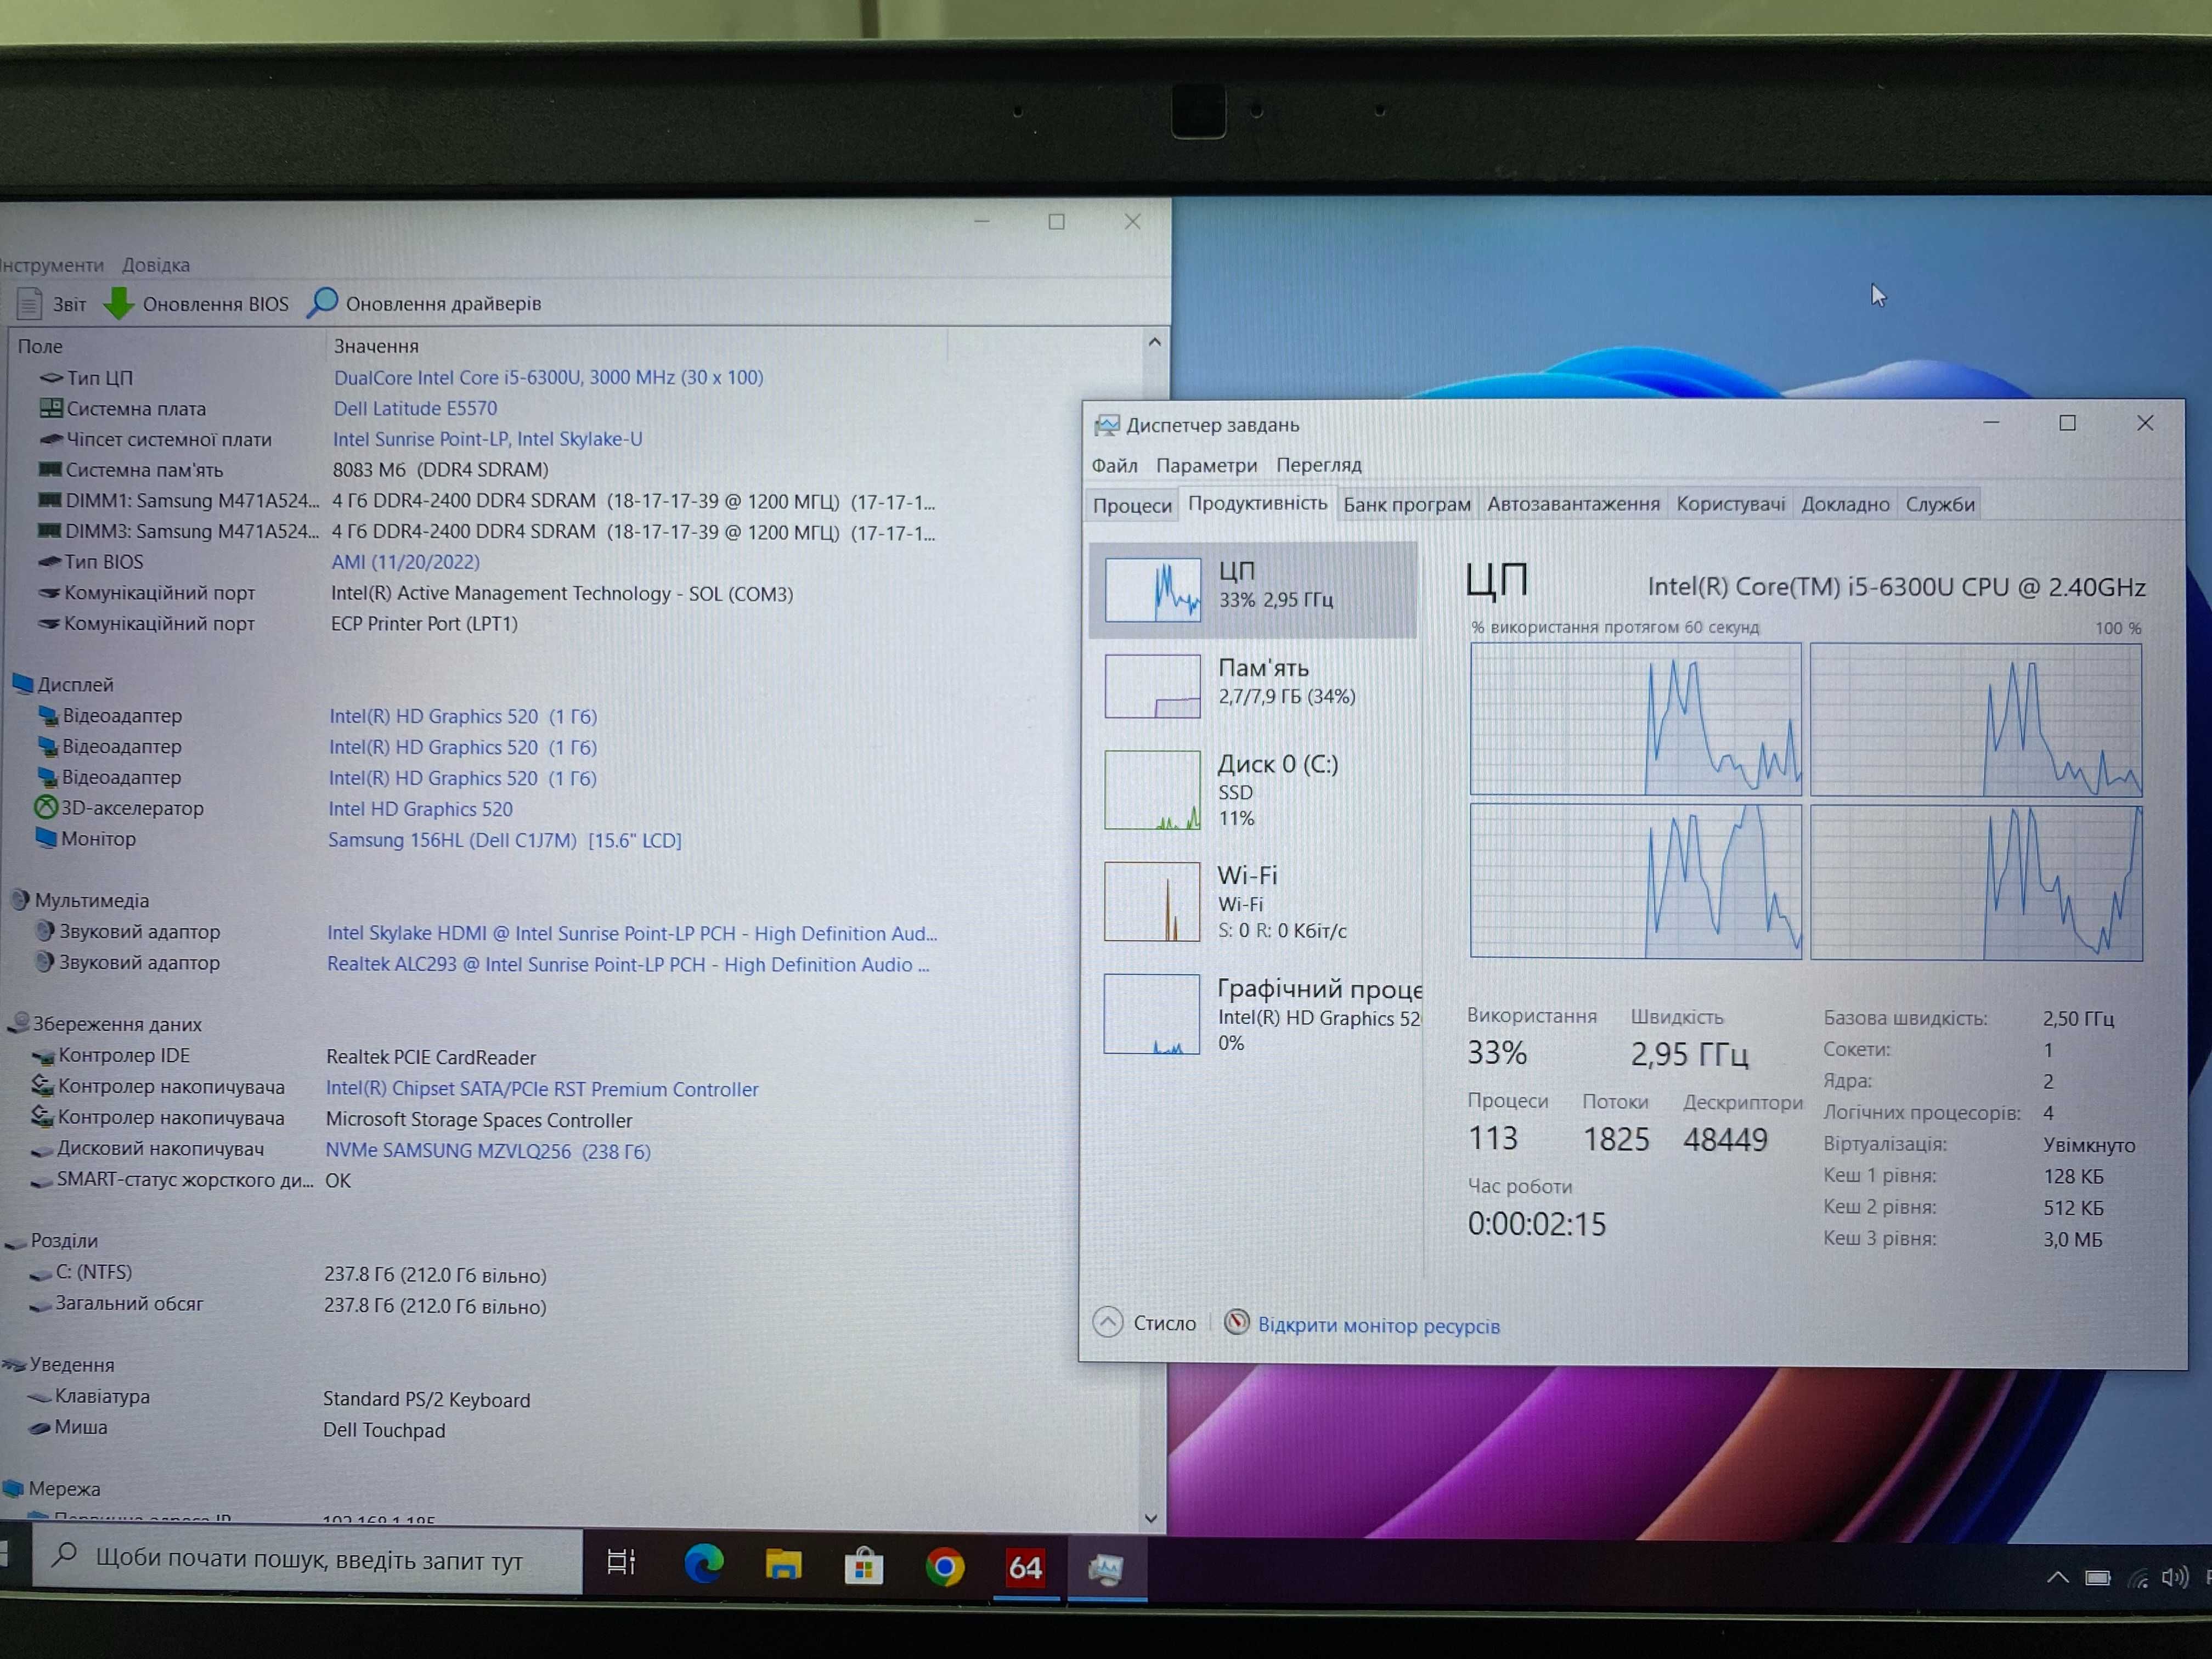Click the Тип ЦП row icon

[x=51, y=378]
